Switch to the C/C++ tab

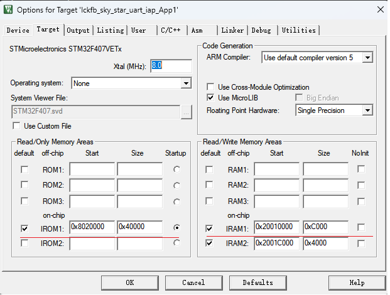point(171,30)
